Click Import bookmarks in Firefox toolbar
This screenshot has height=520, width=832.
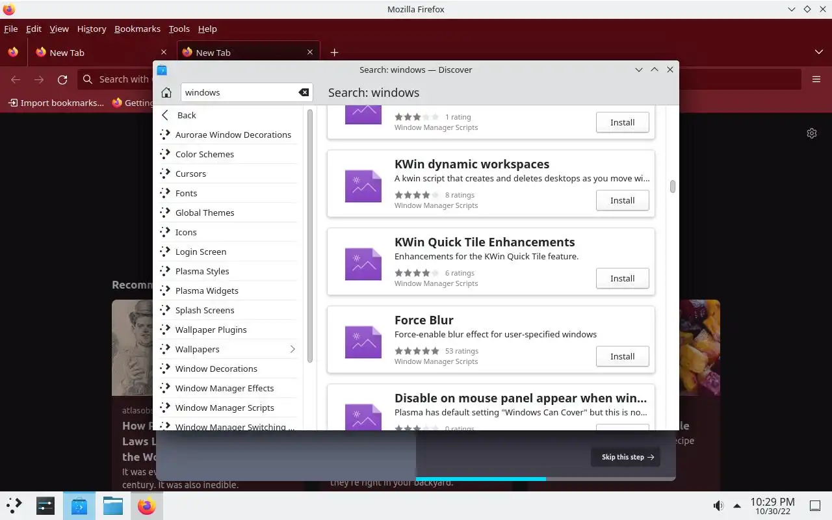(56, 103)
